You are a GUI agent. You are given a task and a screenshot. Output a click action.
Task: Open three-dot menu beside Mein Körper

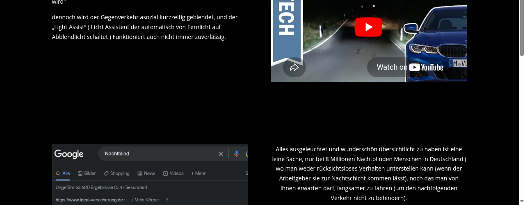(x=167, y=200)
